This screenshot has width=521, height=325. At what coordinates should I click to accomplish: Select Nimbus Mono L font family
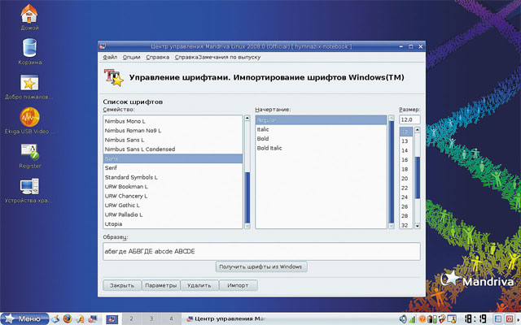pos(173,121)
